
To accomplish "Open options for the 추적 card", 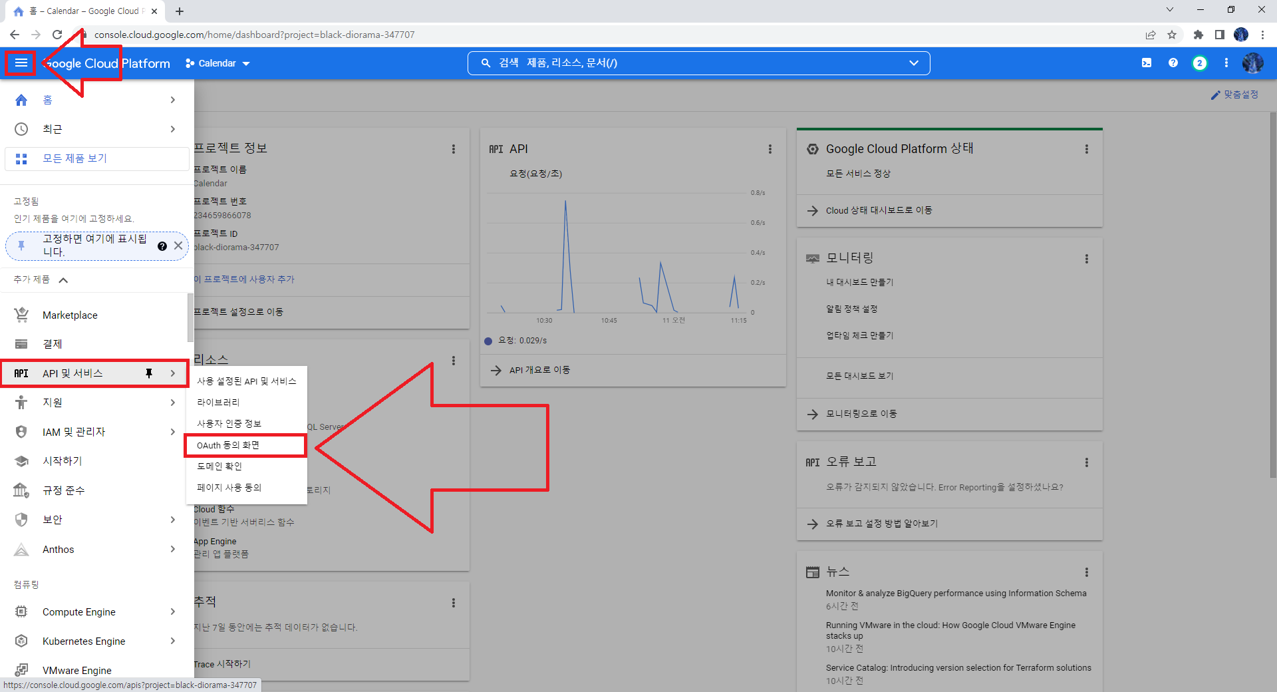I will (x=454, y=603).
